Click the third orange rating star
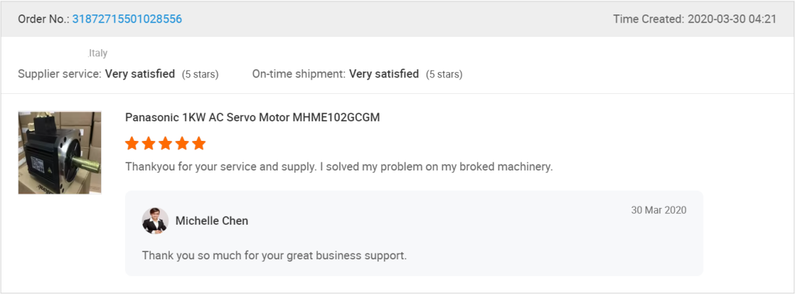 (166, 143)
